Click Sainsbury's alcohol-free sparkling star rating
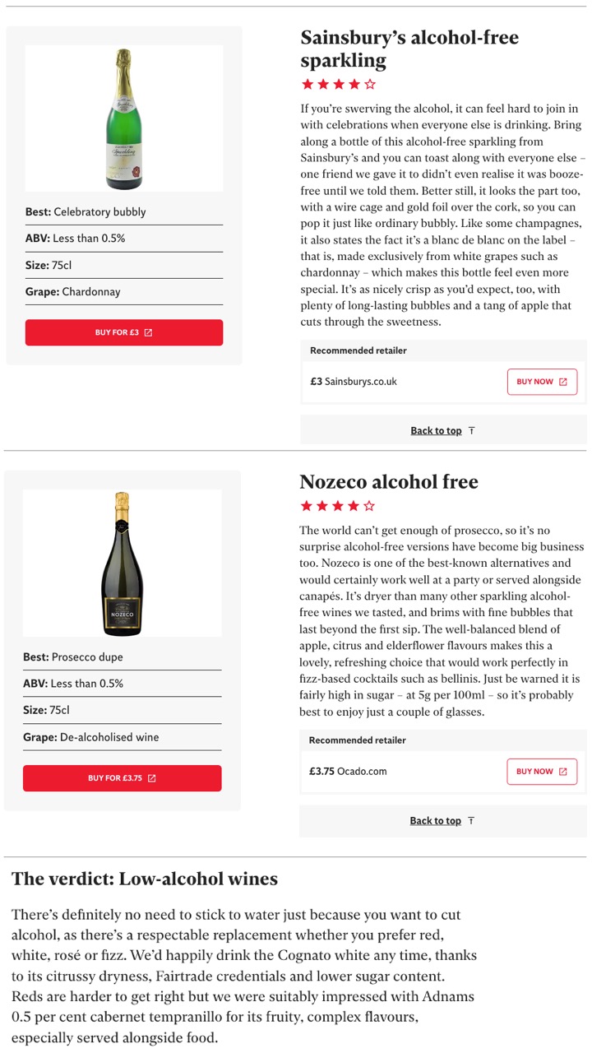This screenshot has height=1053, width=592. 338,84
